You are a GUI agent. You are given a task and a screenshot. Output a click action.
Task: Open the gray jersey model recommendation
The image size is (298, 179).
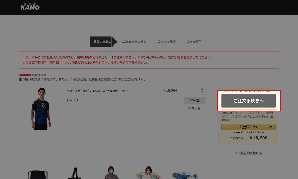pos(111,173)
